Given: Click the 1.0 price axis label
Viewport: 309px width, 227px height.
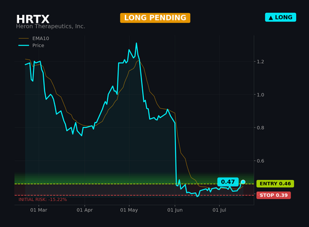Looking at the screenshot, I should coord(260,95).
